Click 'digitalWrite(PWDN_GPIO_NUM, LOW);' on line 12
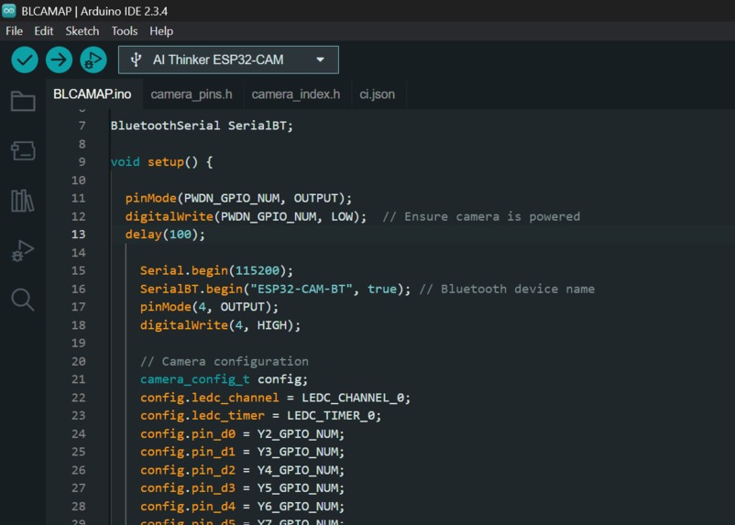Screen dimensions: 735x525 tap(246, 216)
